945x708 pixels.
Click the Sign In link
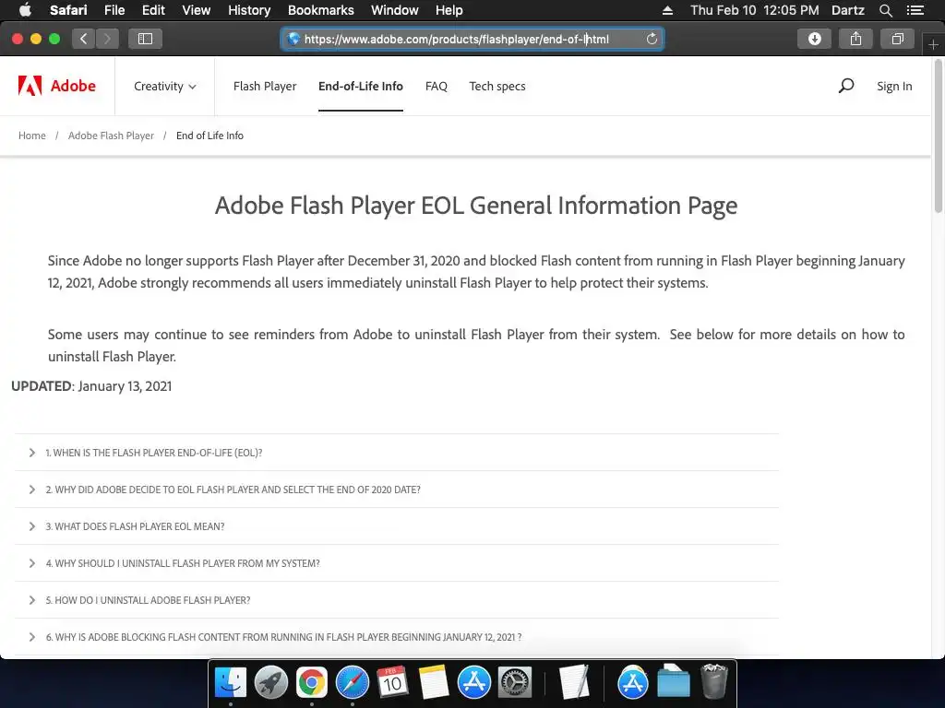(x=894, y=86)
